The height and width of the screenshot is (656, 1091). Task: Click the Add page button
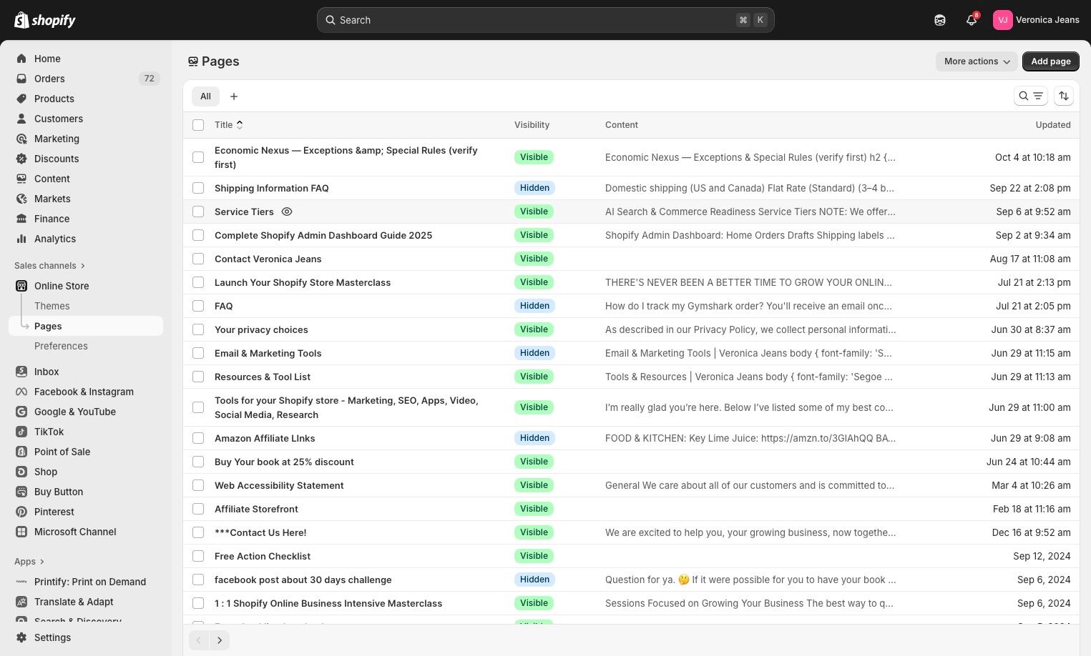coord(1050,61)
